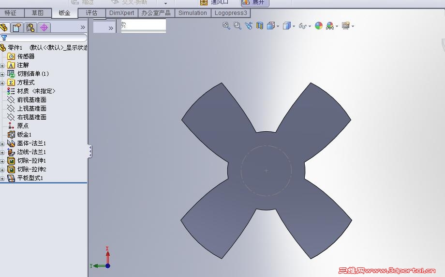The image size is (445, 277).
Task: Click the search box above viewport
Action: click(143, 26)
